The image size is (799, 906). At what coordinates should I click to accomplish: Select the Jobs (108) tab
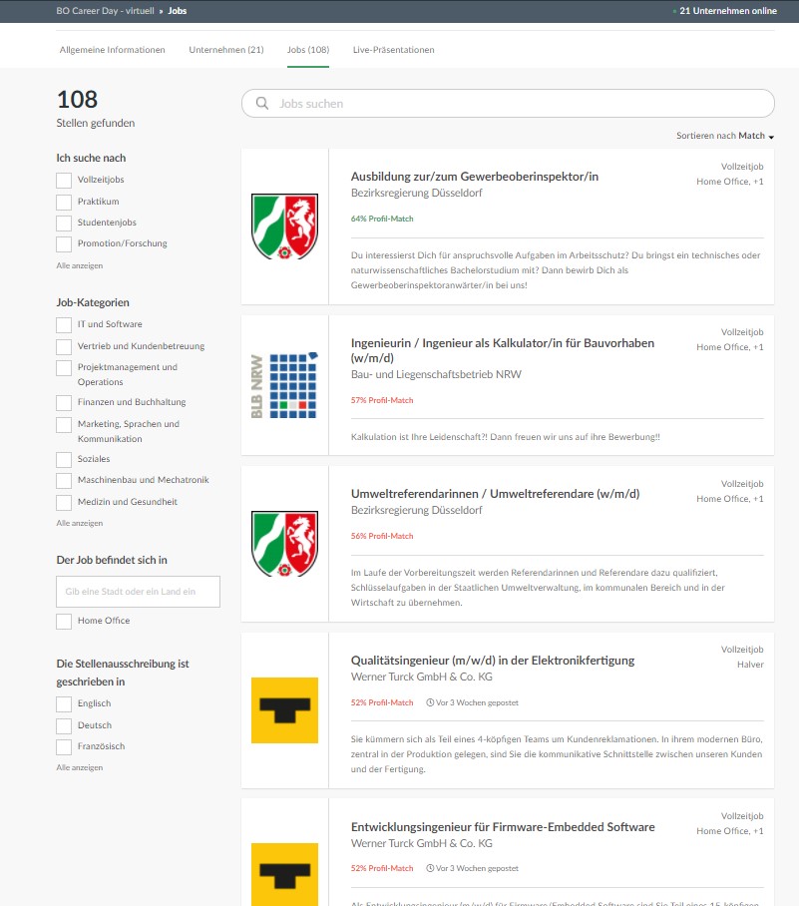(x=308, y=50)
